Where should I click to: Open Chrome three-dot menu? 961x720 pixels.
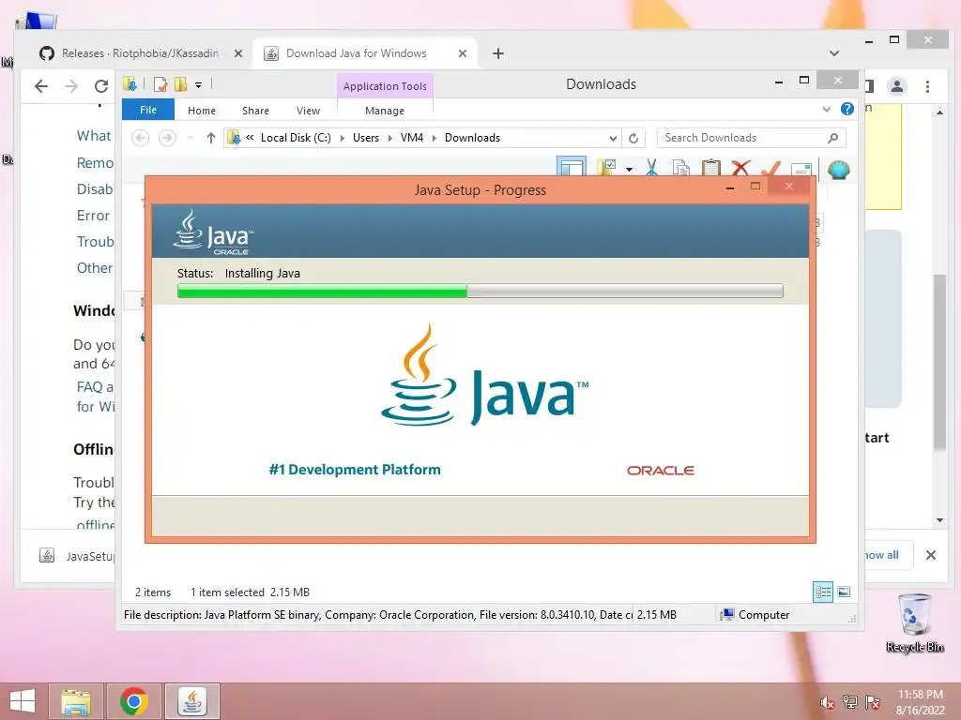[x=927, y=86]
